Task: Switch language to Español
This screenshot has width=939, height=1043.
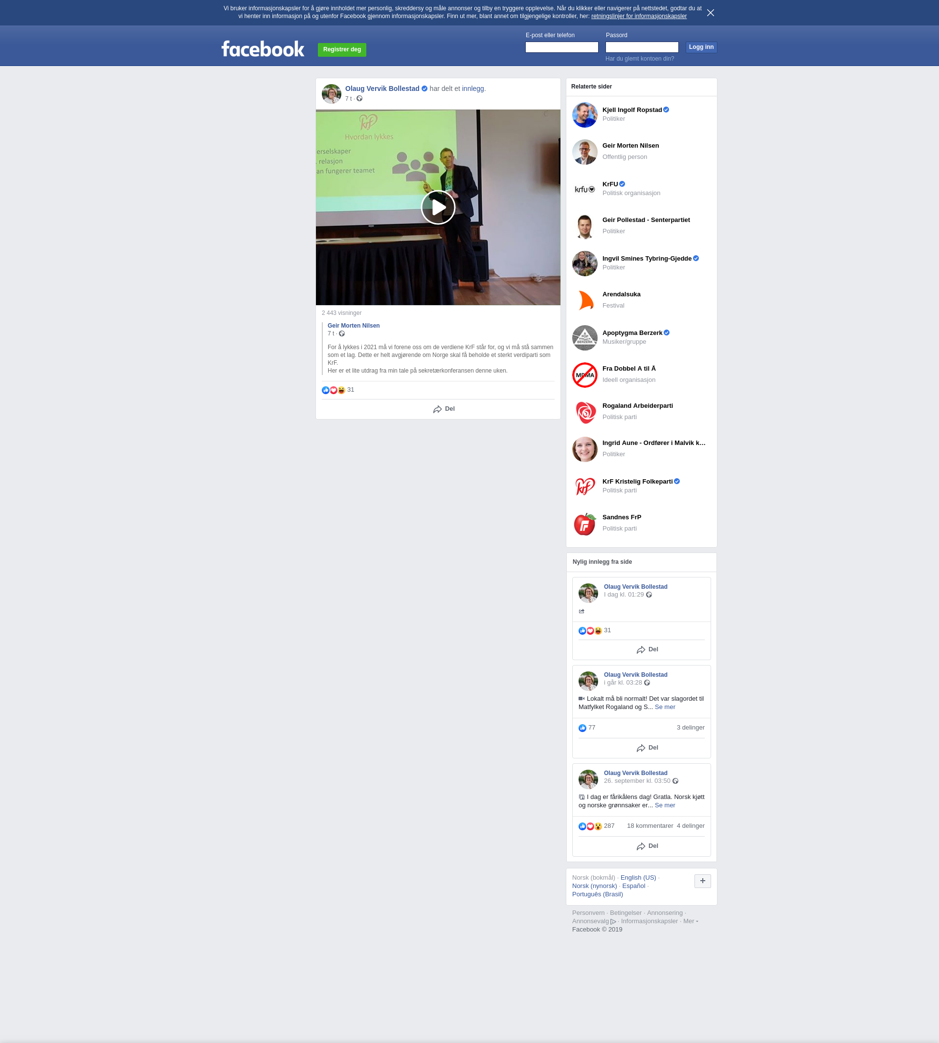Action: coord(633,886)
